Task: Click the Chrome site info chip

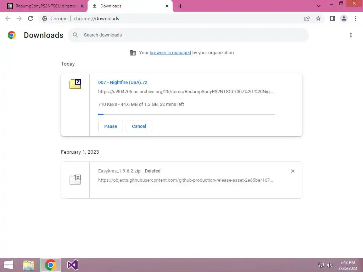Action: (55, 18)
